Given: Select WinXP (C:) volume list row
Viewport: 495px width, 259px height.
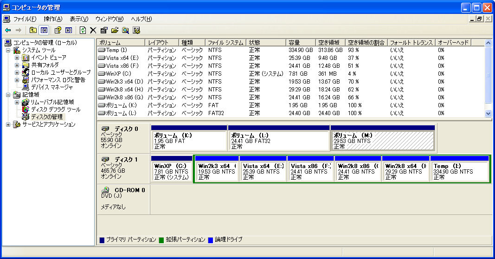Looking at the screenshot, I should click(x=290, y=74).
